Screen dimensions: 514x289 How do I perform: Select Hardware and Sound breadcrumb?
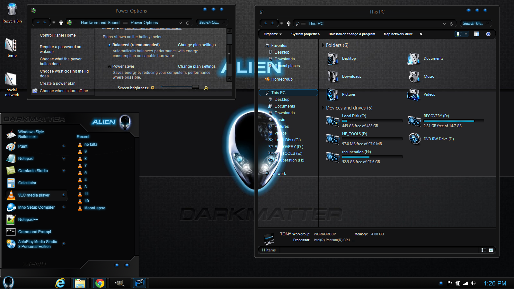100,23
